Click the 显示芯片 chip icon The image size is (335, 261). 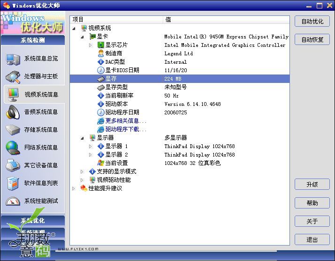pos(100,45)
